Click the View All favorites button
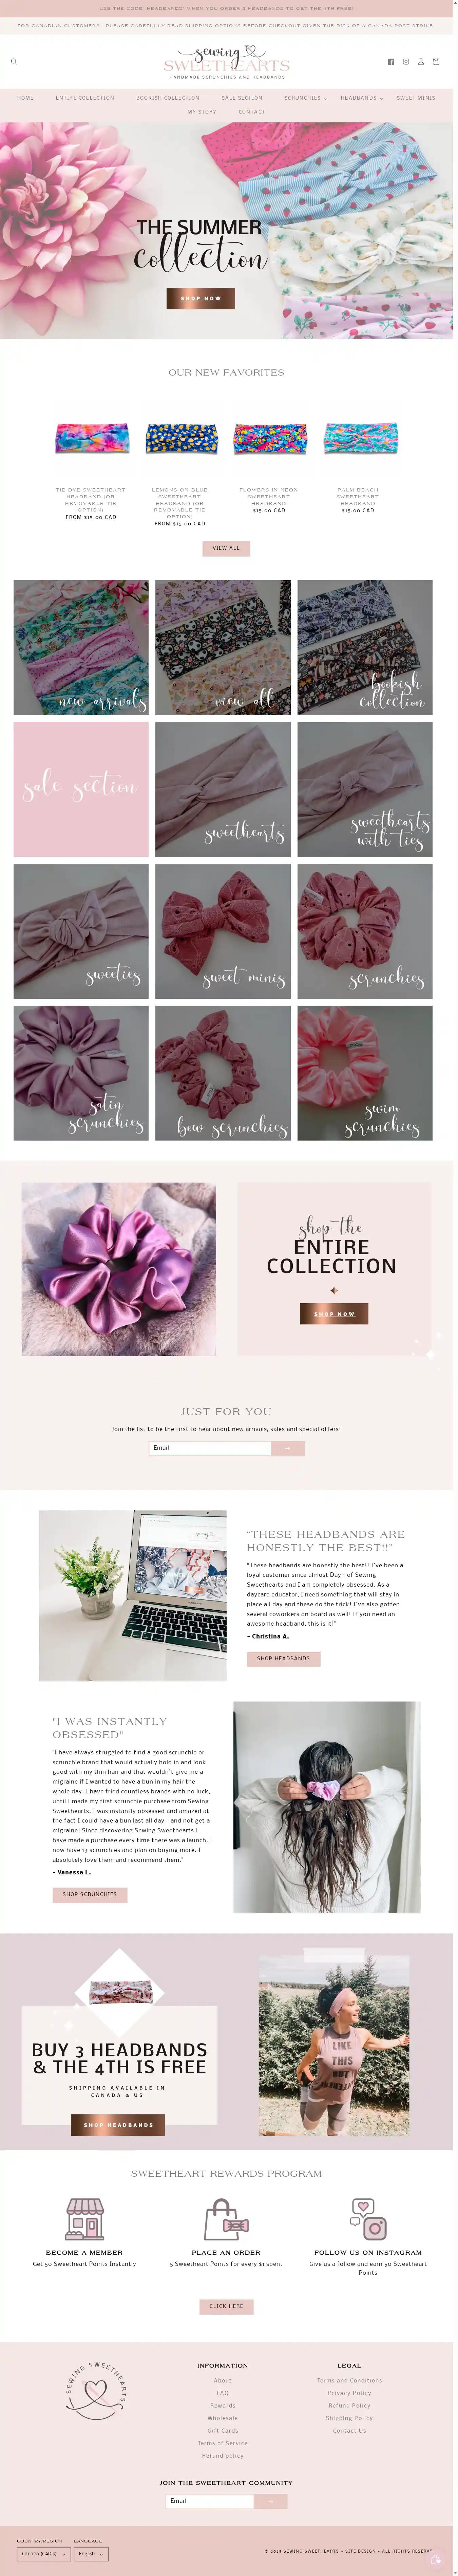Viewport: 458px width, 2576px height. click(x=226, y=548)
